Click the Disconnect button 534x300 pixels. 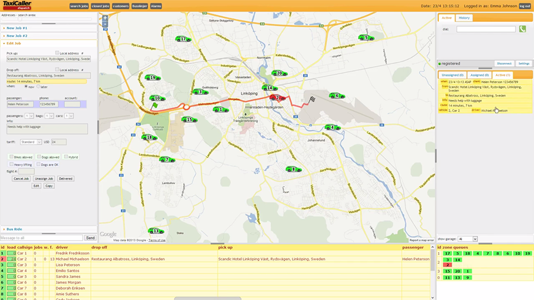504,63
